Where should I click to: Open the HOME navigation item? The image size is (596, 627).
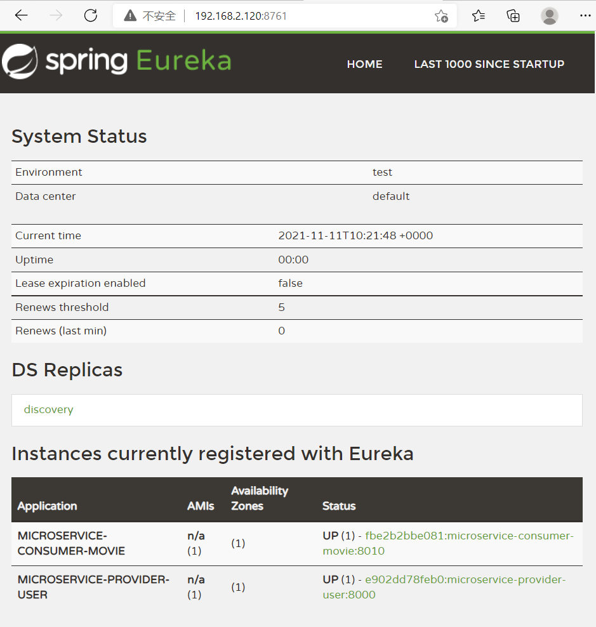(x=364, y=64)
